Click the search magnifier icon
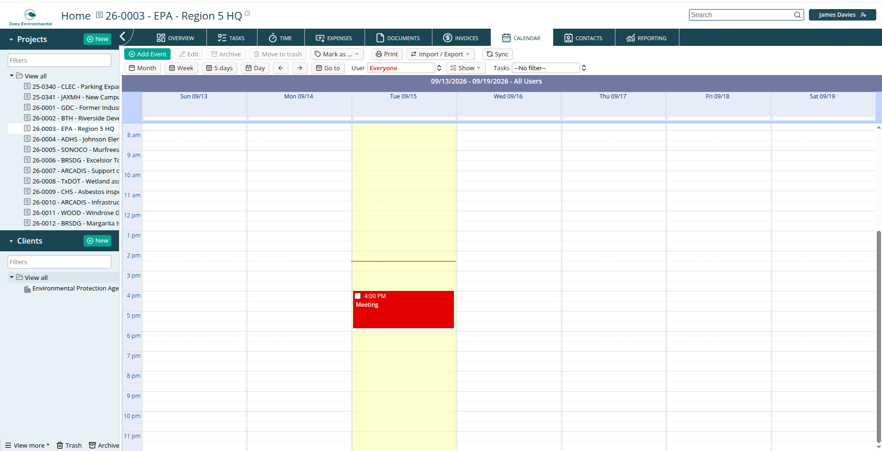This screenshot has height=451, width=882. point(797,15)
